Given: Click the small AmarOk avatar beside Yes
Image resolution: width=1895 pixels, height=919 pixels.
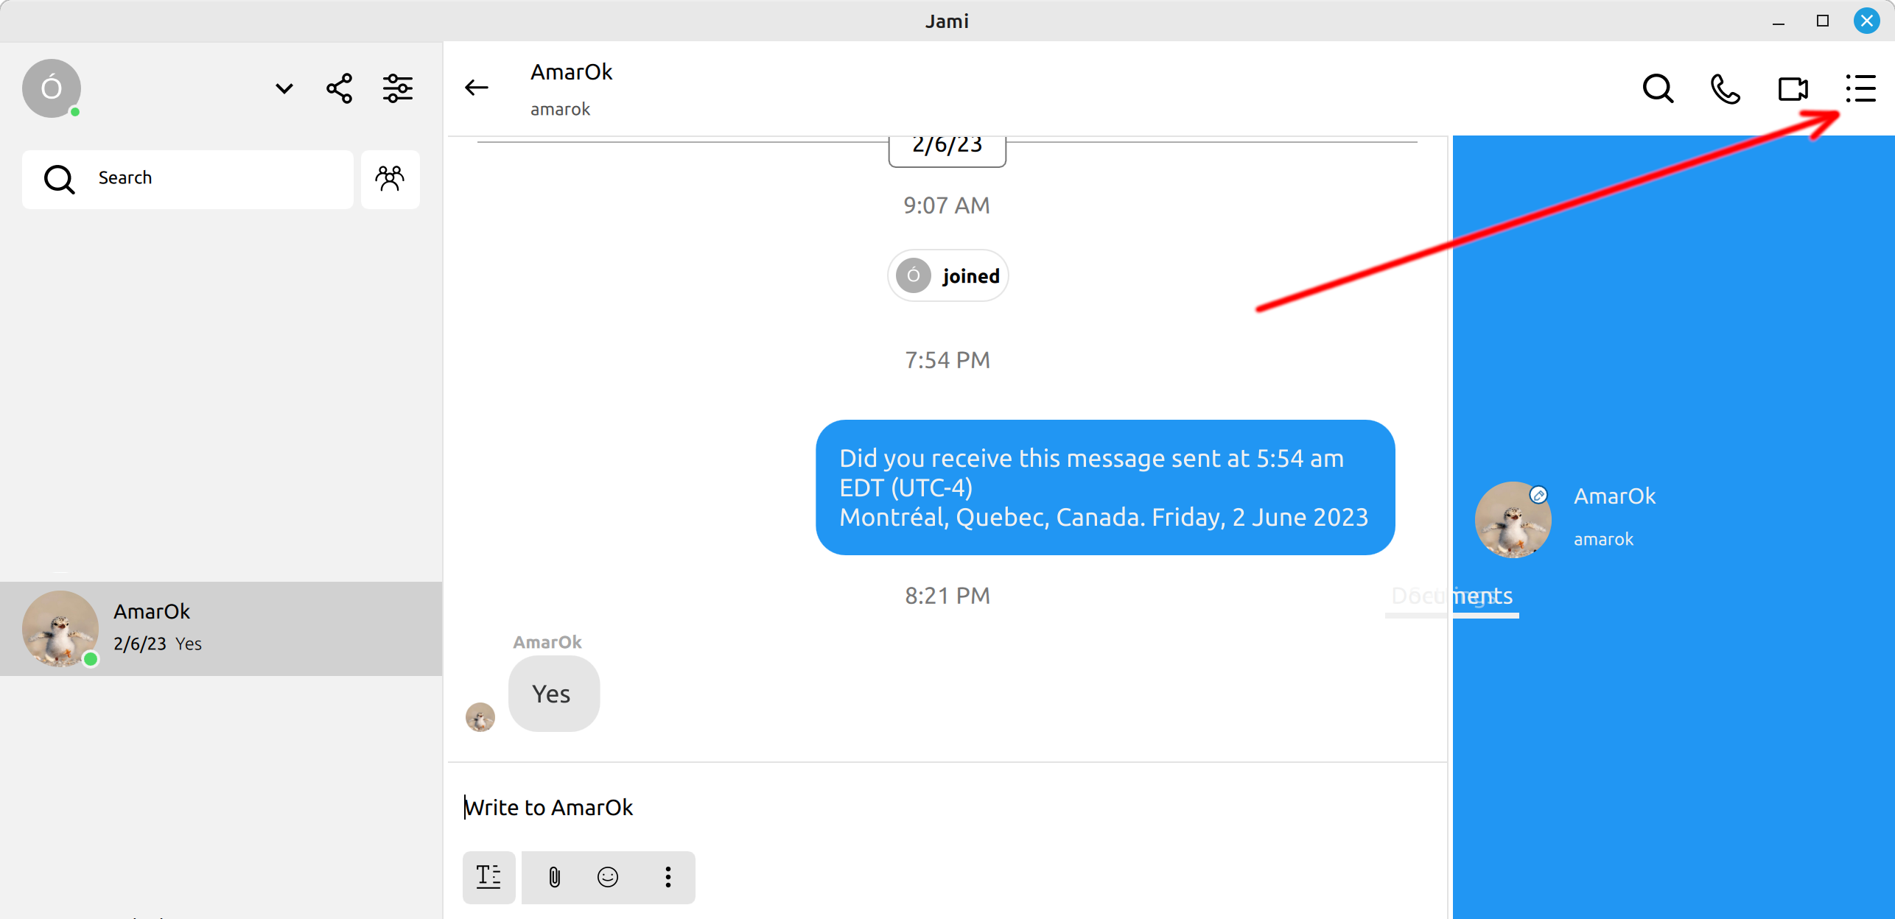Looking at the screenshot, I should coord(480,716).
